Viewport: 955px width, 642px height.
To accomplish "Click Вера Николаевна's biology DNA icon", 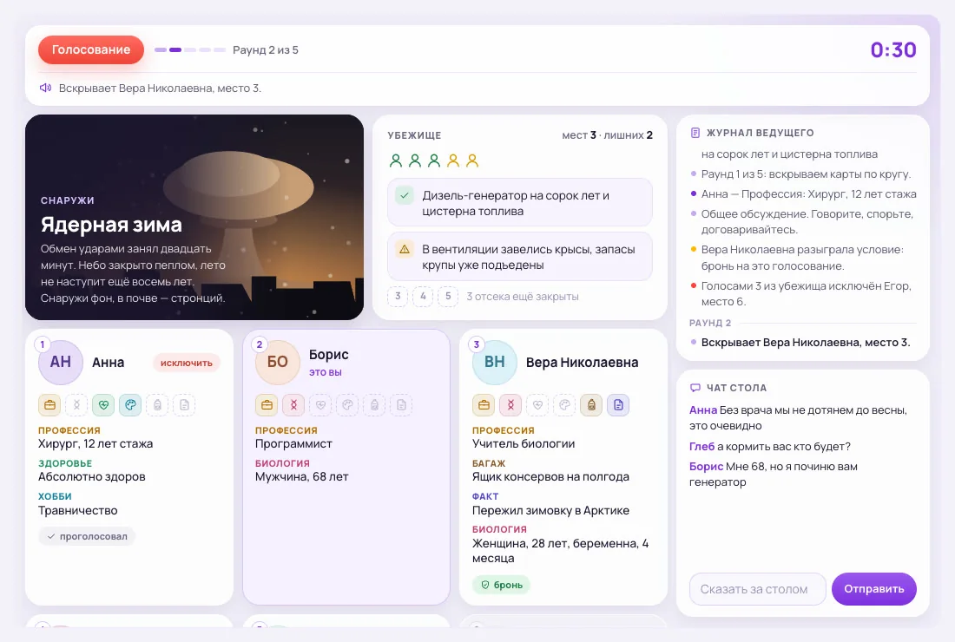I will 510,404.
